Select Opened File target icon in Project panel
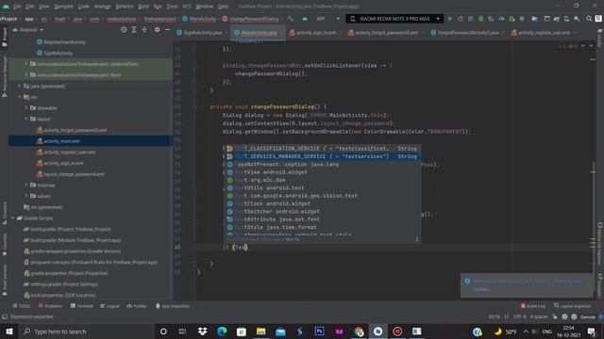The width and height of the screenshot is (604, 339). (124, 29)
